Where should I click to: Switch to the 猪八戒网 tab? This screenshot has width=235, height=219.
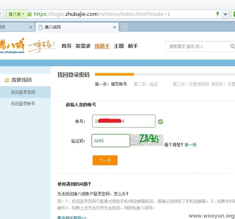pyautogui.click(x=77, y=27)
